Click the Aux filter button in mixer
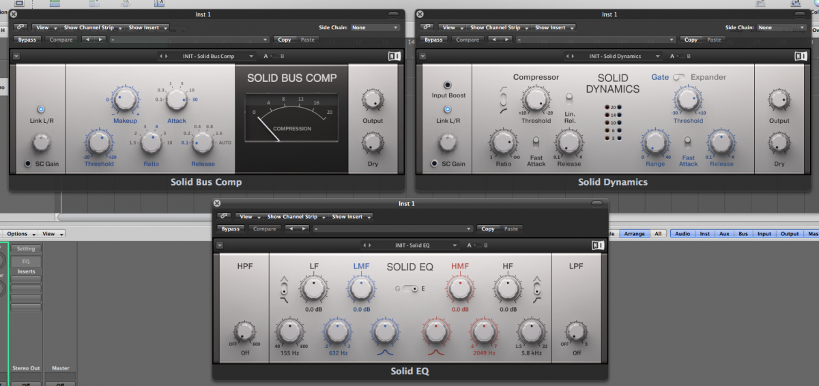The image size is (819, 386). tap(724, 234)
